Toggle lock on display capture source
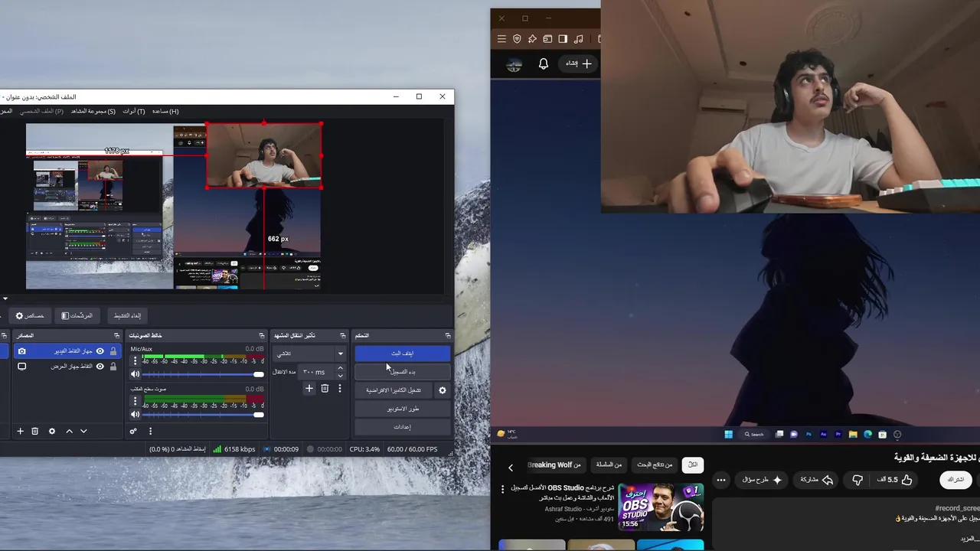 pyautogui.click(x=113, y=367)
